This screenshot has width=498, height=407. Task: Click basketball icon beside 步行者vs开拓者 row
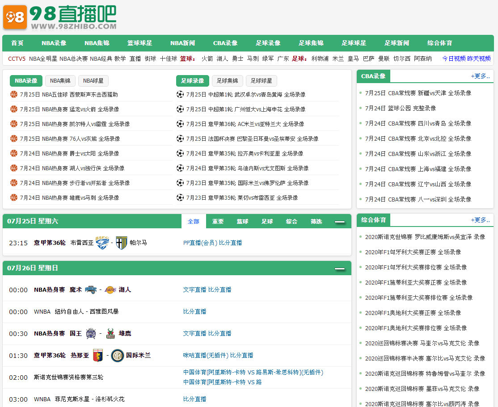14,183
